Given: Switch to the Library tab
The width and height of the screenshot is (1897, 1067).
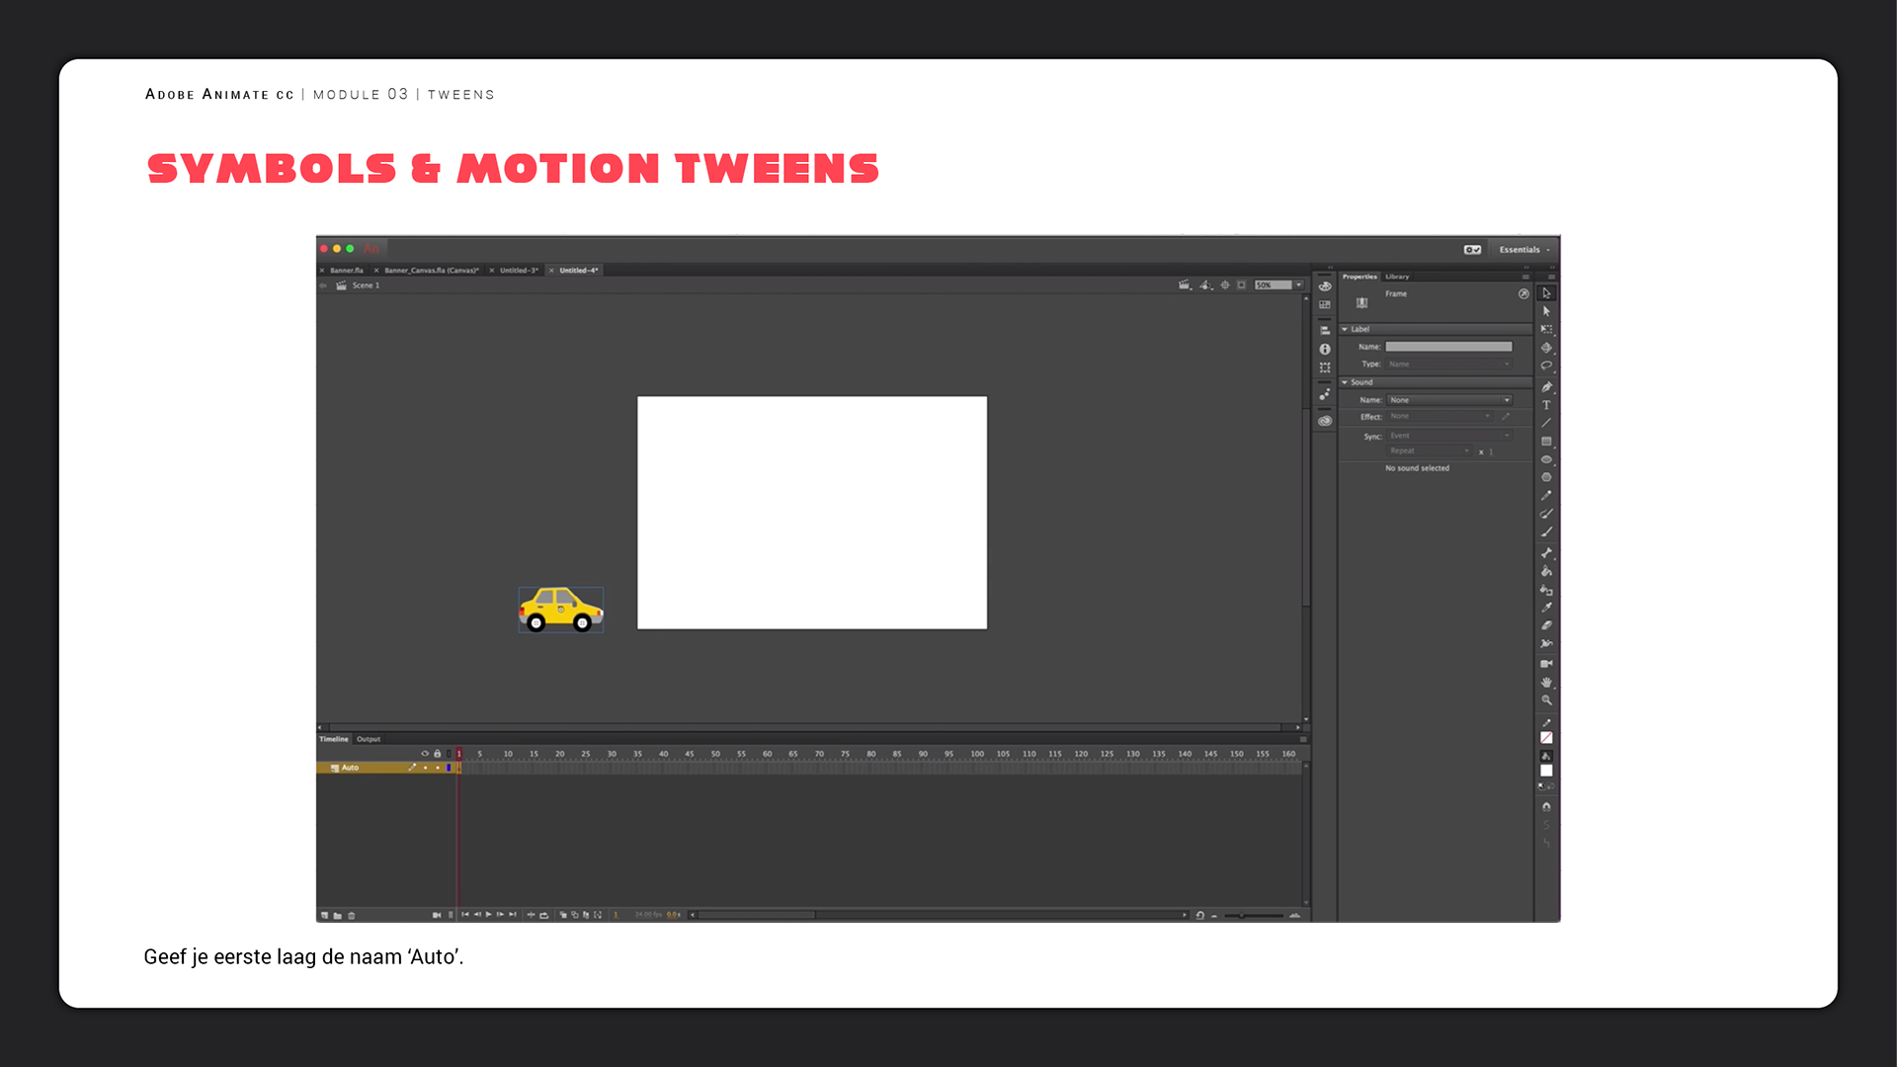Looking at the screenshot, I should click(x=1397, y=277).
